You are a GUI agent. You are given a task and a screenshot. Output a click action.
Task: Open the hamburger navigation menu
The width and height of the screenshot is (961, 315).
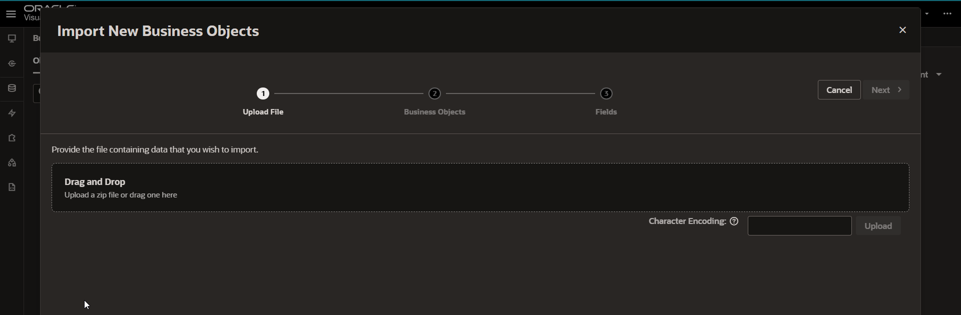pos(11,14)
